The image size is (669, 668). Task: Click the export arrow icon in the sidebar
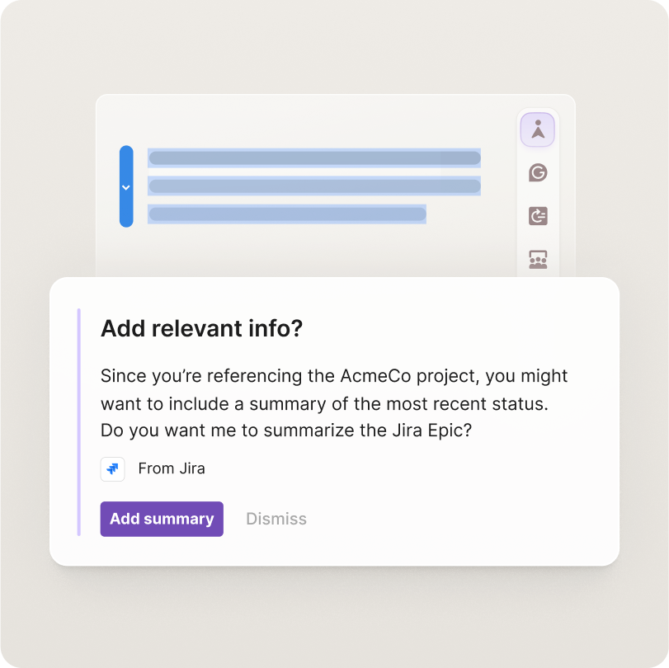tap(537, 216)
